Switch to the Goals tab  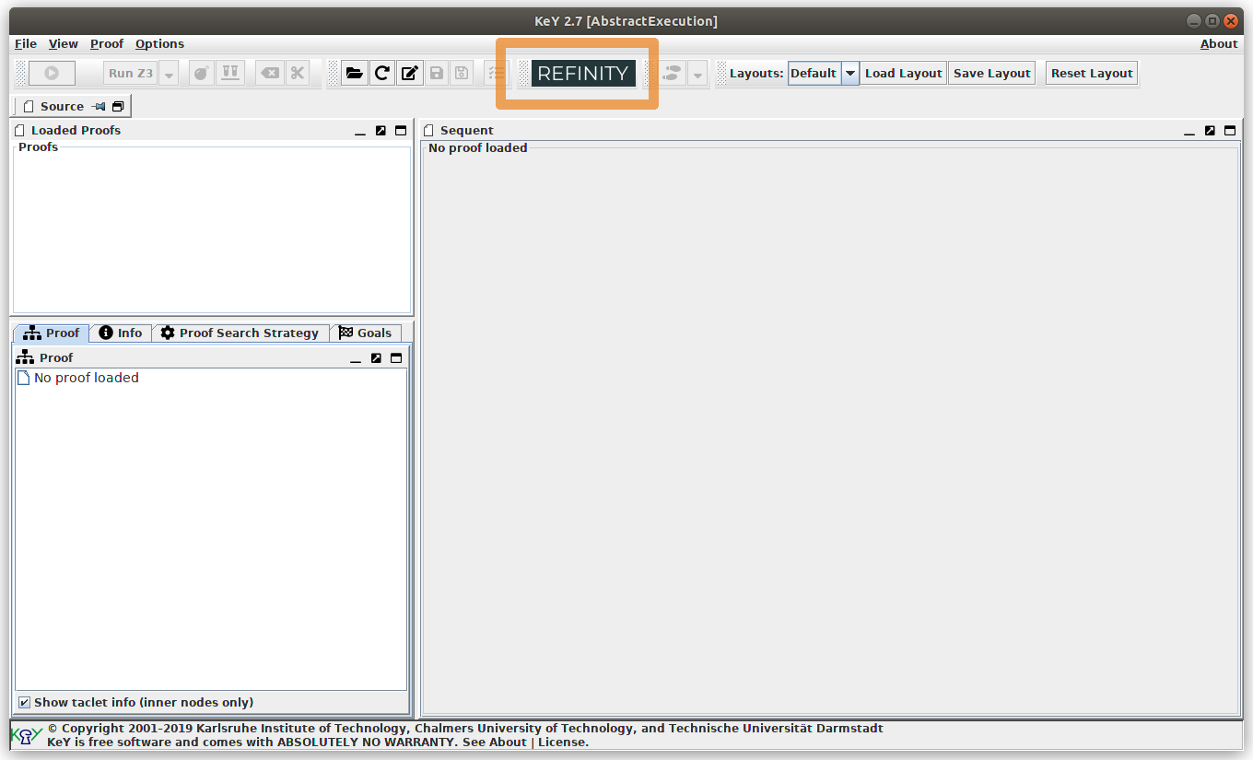365,333
